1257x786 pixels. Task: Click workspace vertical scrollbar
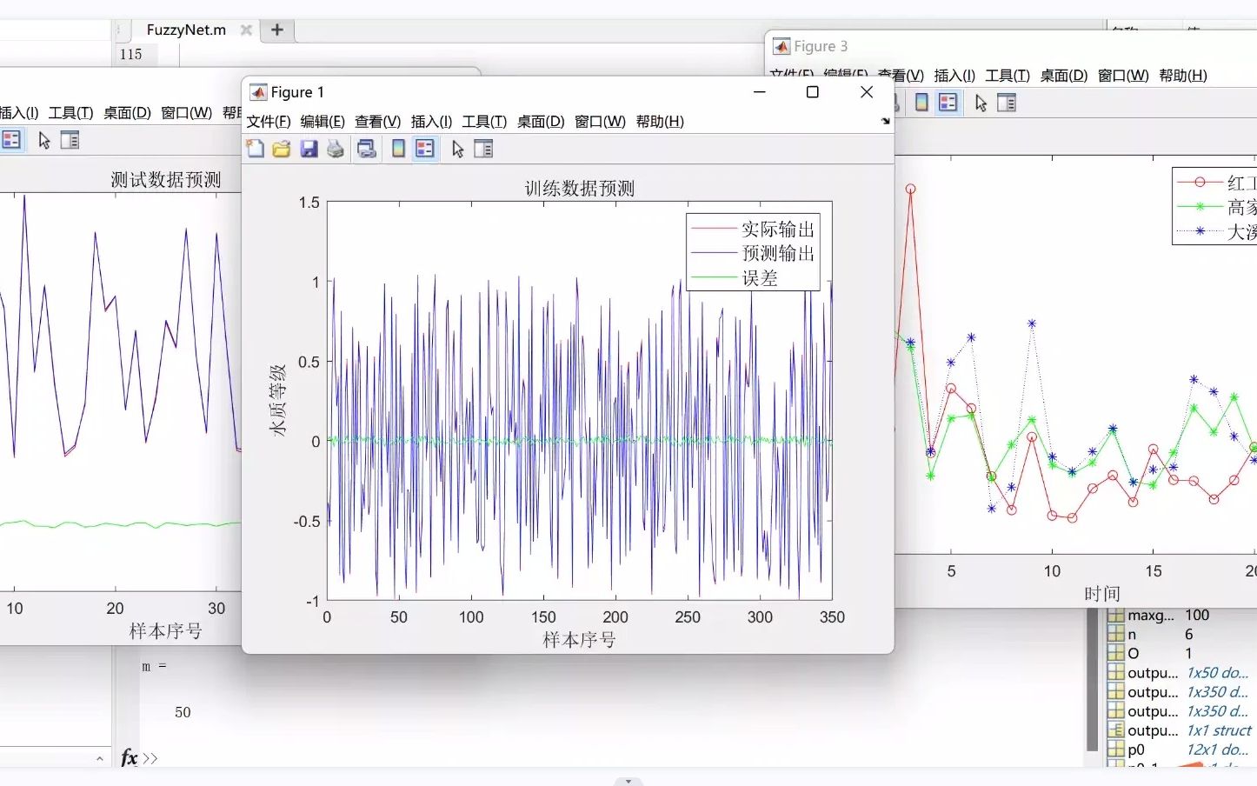[x=1093, y=680]
